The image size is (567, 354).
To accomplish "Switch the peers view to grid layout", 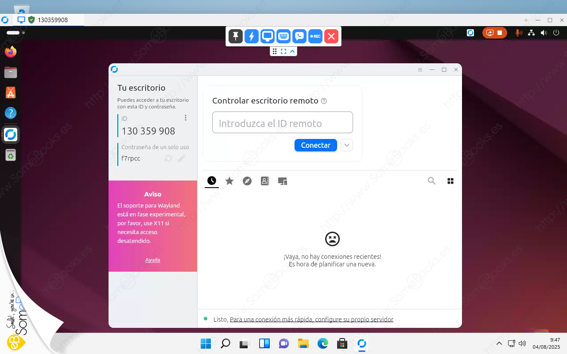I will tap(450, 181).
